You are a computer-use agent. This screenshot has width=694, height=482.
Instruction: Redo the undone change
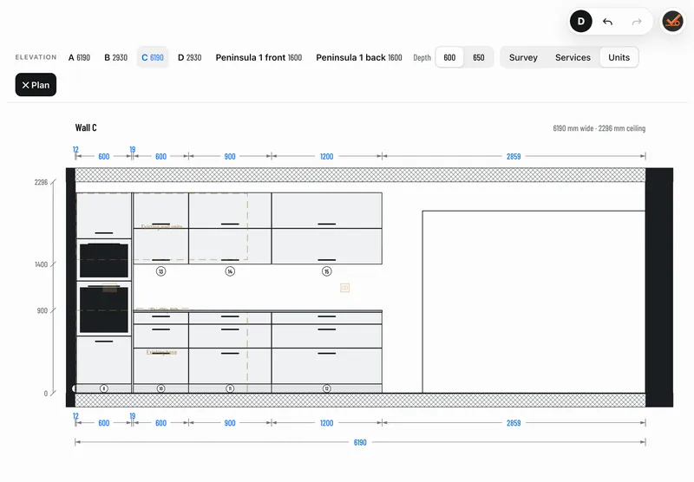click(x=637, y=22)
